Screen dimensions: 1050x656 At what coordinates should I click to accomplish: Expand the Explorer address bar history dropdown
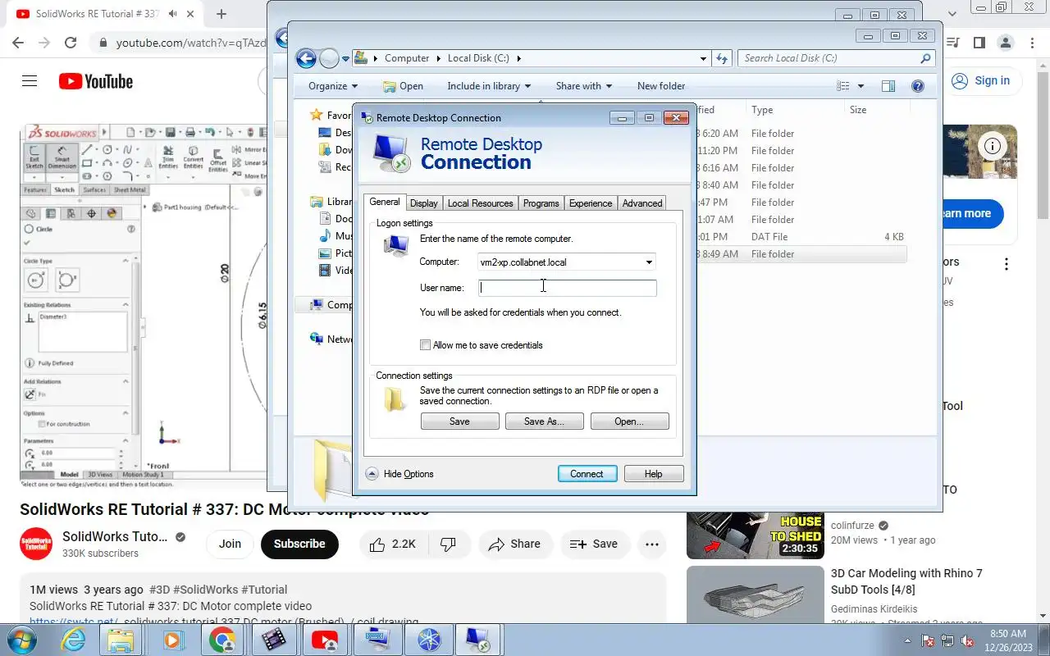704,58
